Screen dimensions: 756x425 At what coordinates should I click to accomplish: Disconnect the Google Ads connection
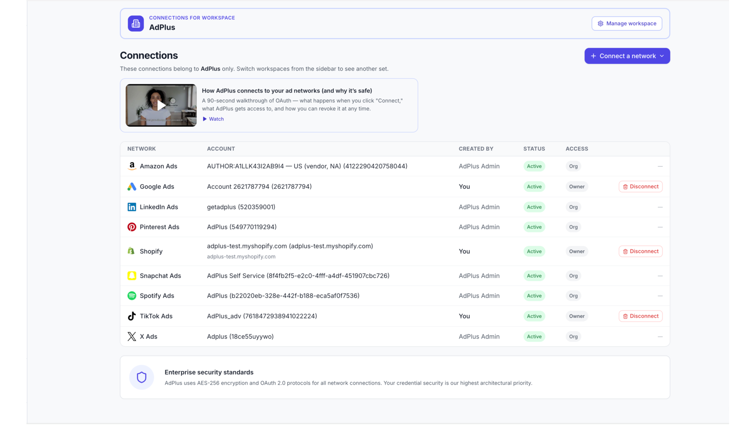[641, 187]
